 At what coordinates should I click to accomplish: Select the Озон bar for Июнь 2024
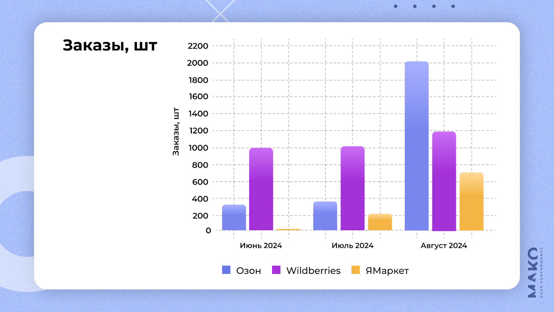click(234, 217)
